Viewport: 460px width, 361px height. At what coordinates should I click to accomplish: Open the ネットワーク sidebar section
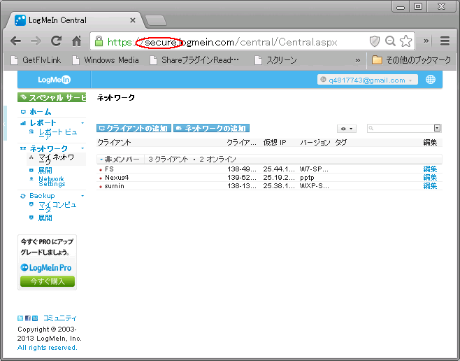(x=48, y=148)
